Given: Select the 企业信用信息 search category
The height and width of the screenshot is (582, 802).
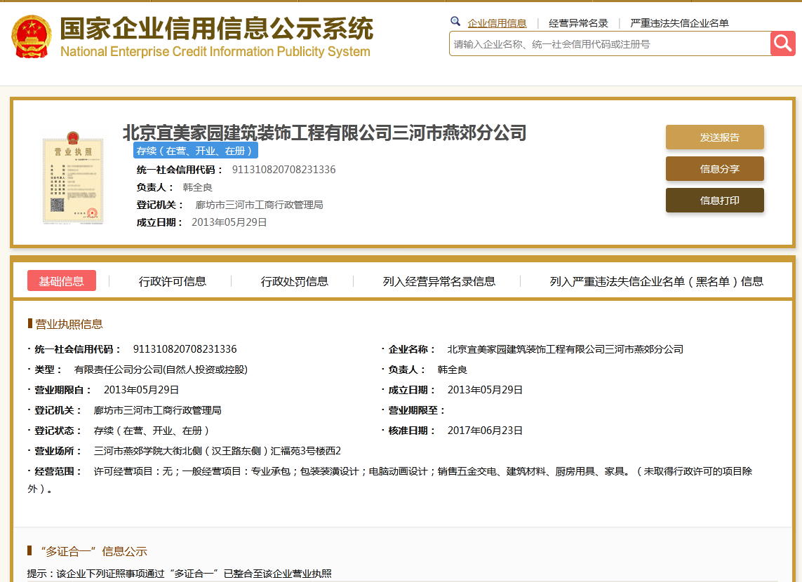Looking at the screenshot, I should tap(497, 23).
